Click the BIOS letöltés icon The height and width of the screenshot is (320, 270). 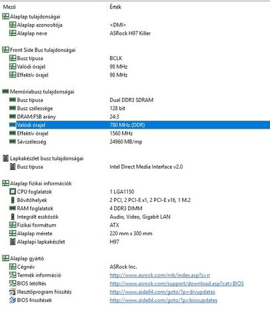[13, 283]
